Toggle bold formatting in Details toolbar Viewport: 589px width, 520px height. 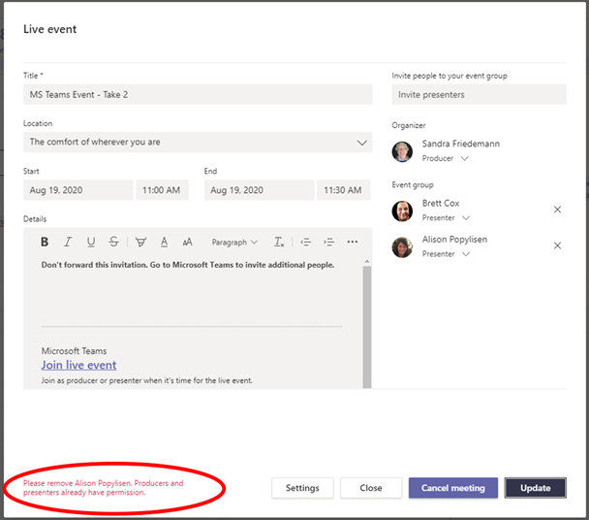click(45, 242)
